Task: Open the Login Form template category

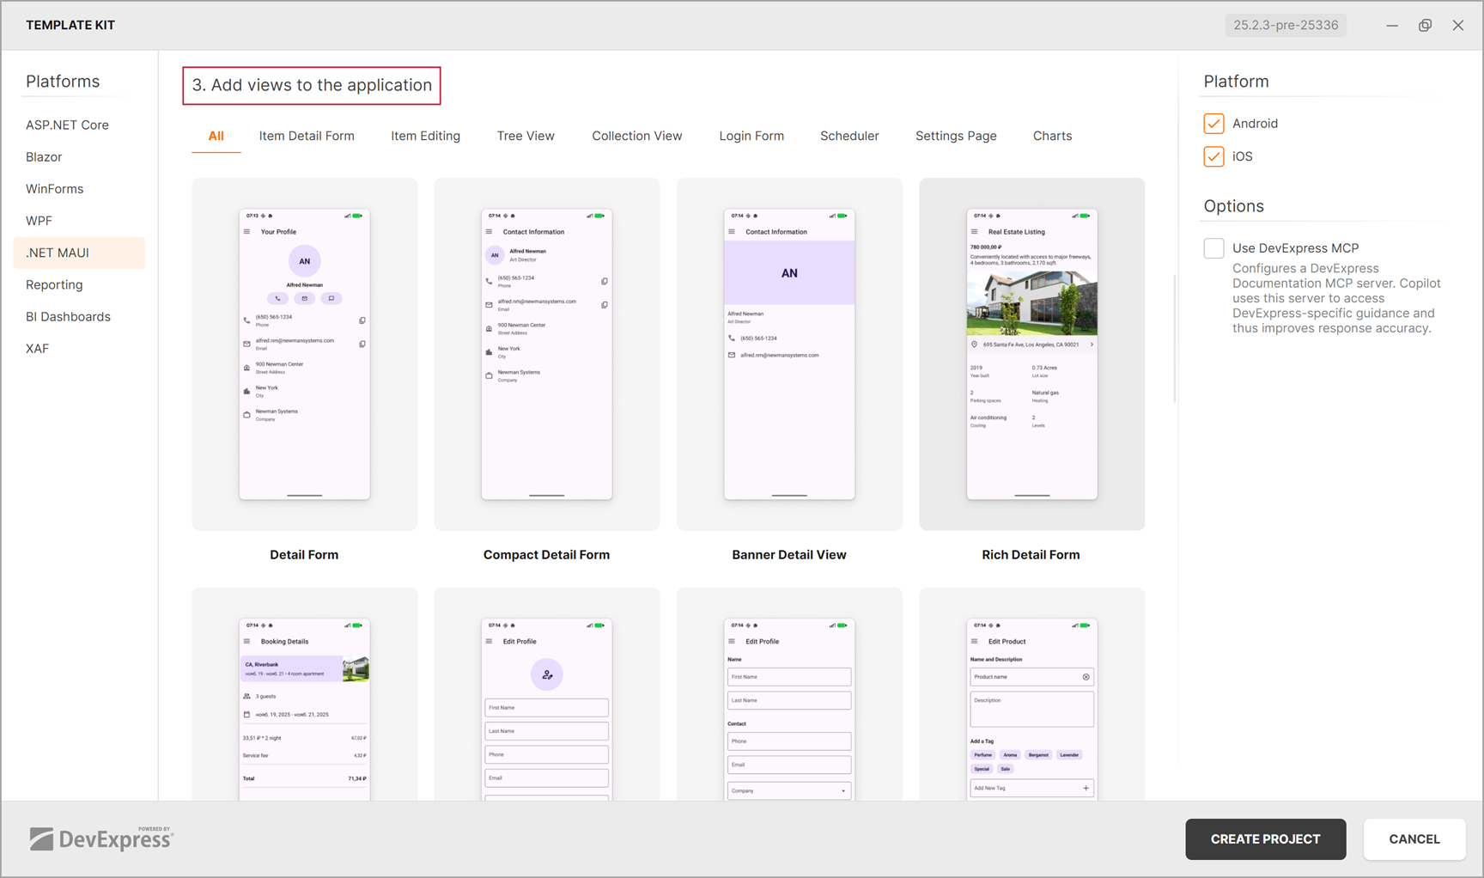Action: tap(751, 136)
